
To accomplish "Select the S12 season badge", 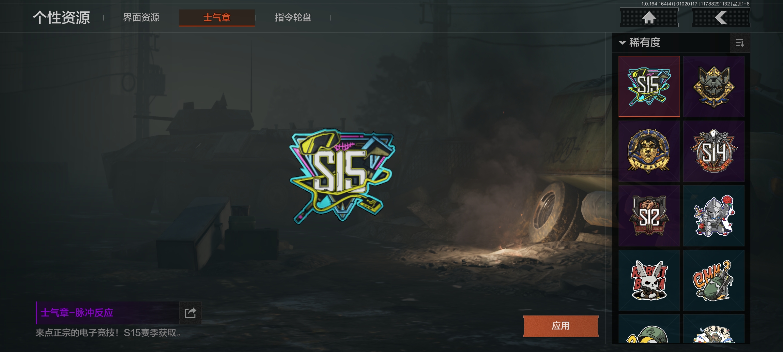I will (649, 216).
